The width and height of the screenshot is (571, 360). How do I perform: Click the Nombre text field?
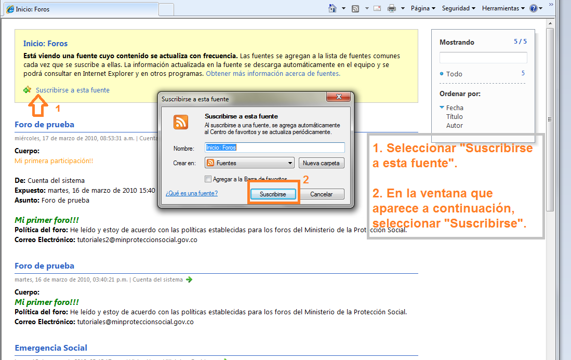tap(274, 148)
